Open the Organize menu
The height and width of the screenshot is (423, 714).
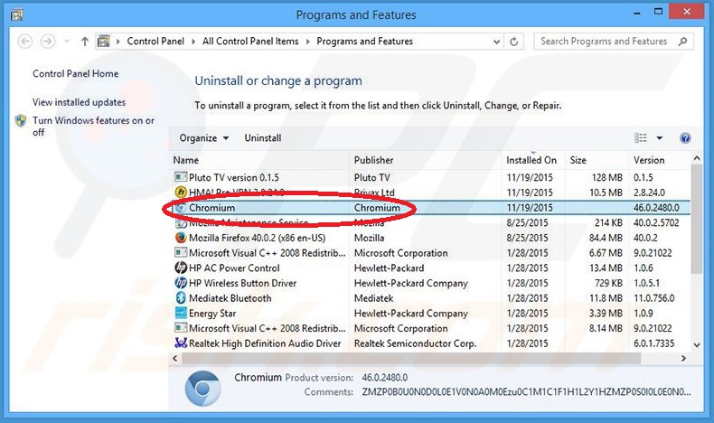[x=203, y=138]
